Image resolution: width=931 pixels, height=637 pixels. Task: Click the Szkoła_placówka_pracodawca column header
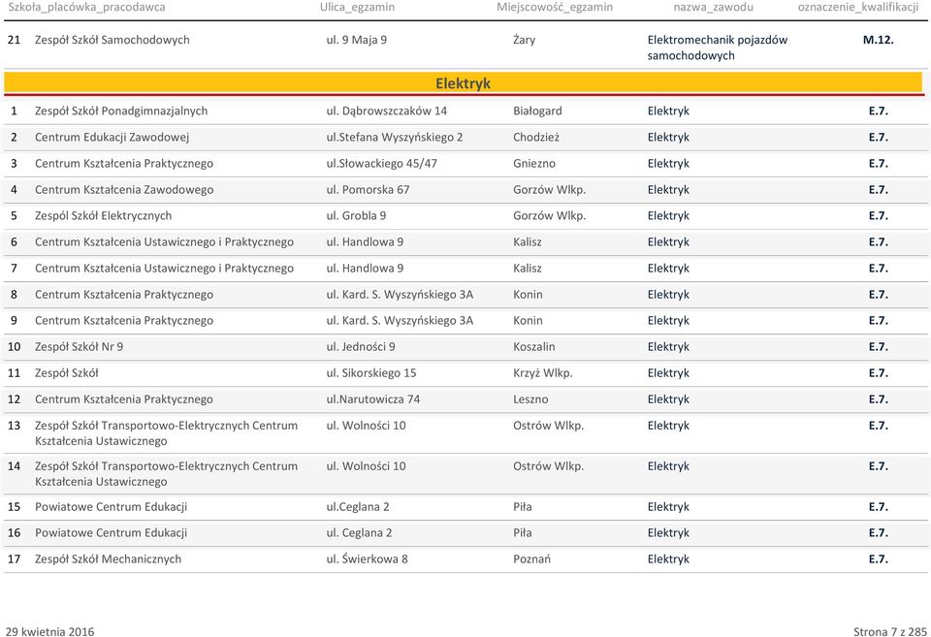click(86, 8)
